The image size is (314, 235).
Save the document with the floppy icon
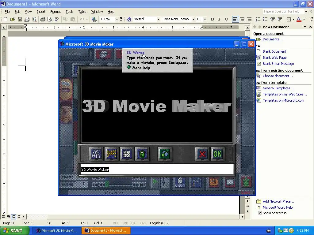pyautogui.click(x=20, y=19)
